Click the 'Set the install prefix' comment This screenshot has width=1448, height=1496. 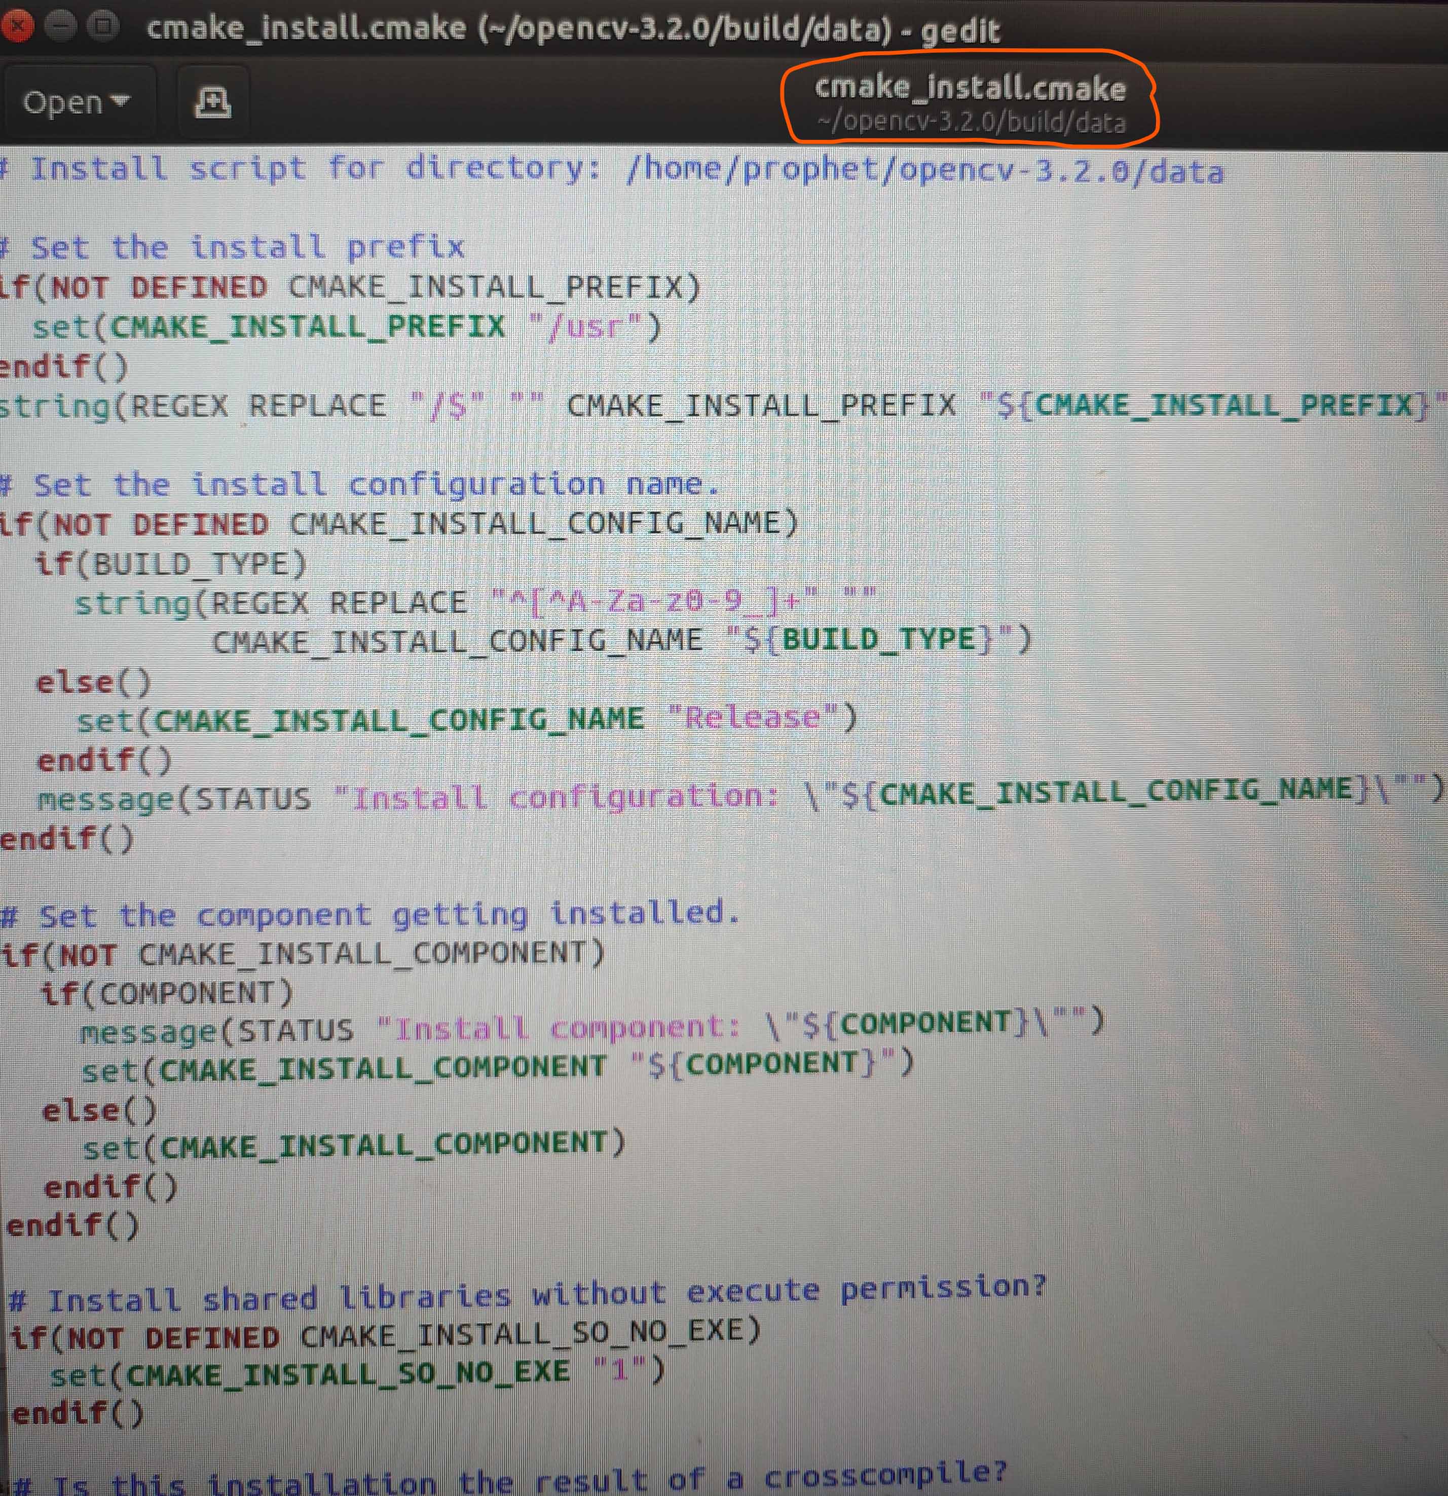[247, 247]
